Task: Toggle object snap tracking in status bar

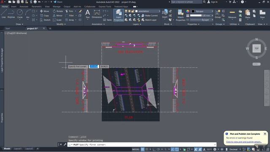Action: coord(173,149)
